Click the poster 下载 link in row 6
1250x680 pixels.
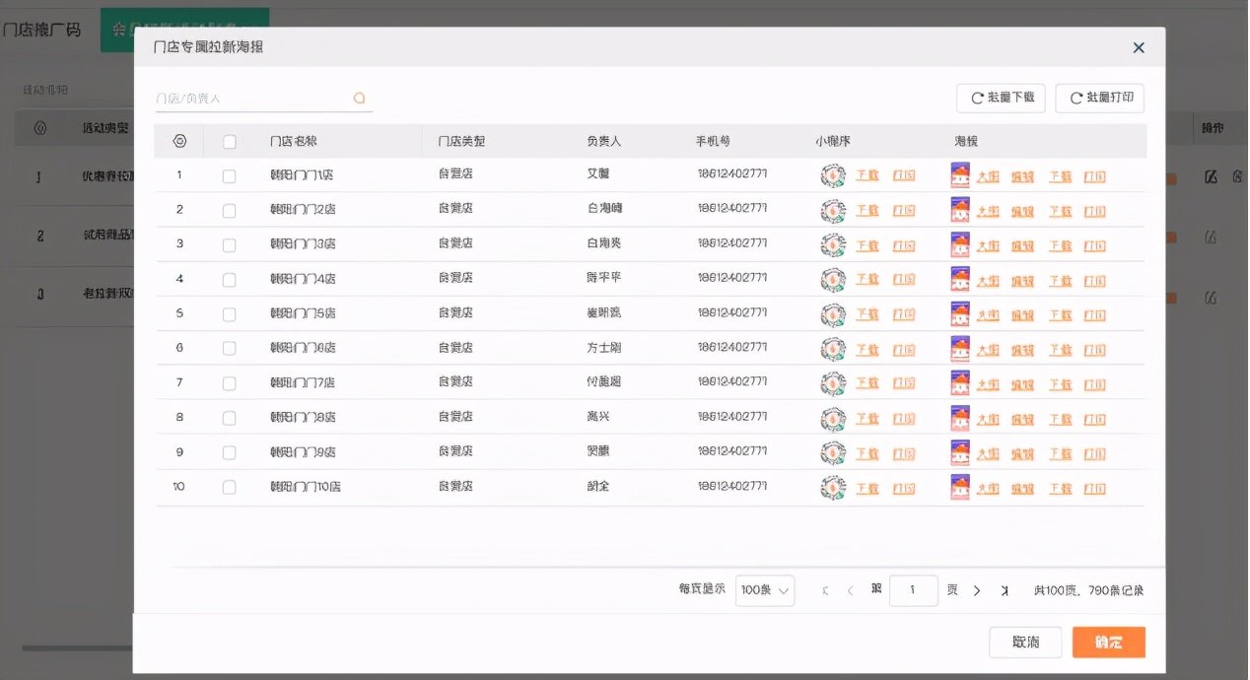tap(1061, 349)
